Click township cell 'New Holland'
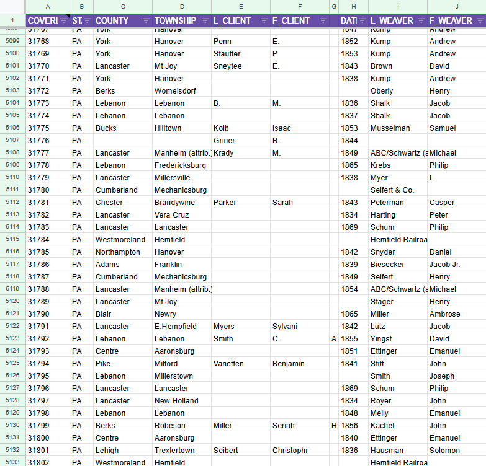 pos(182,400)
